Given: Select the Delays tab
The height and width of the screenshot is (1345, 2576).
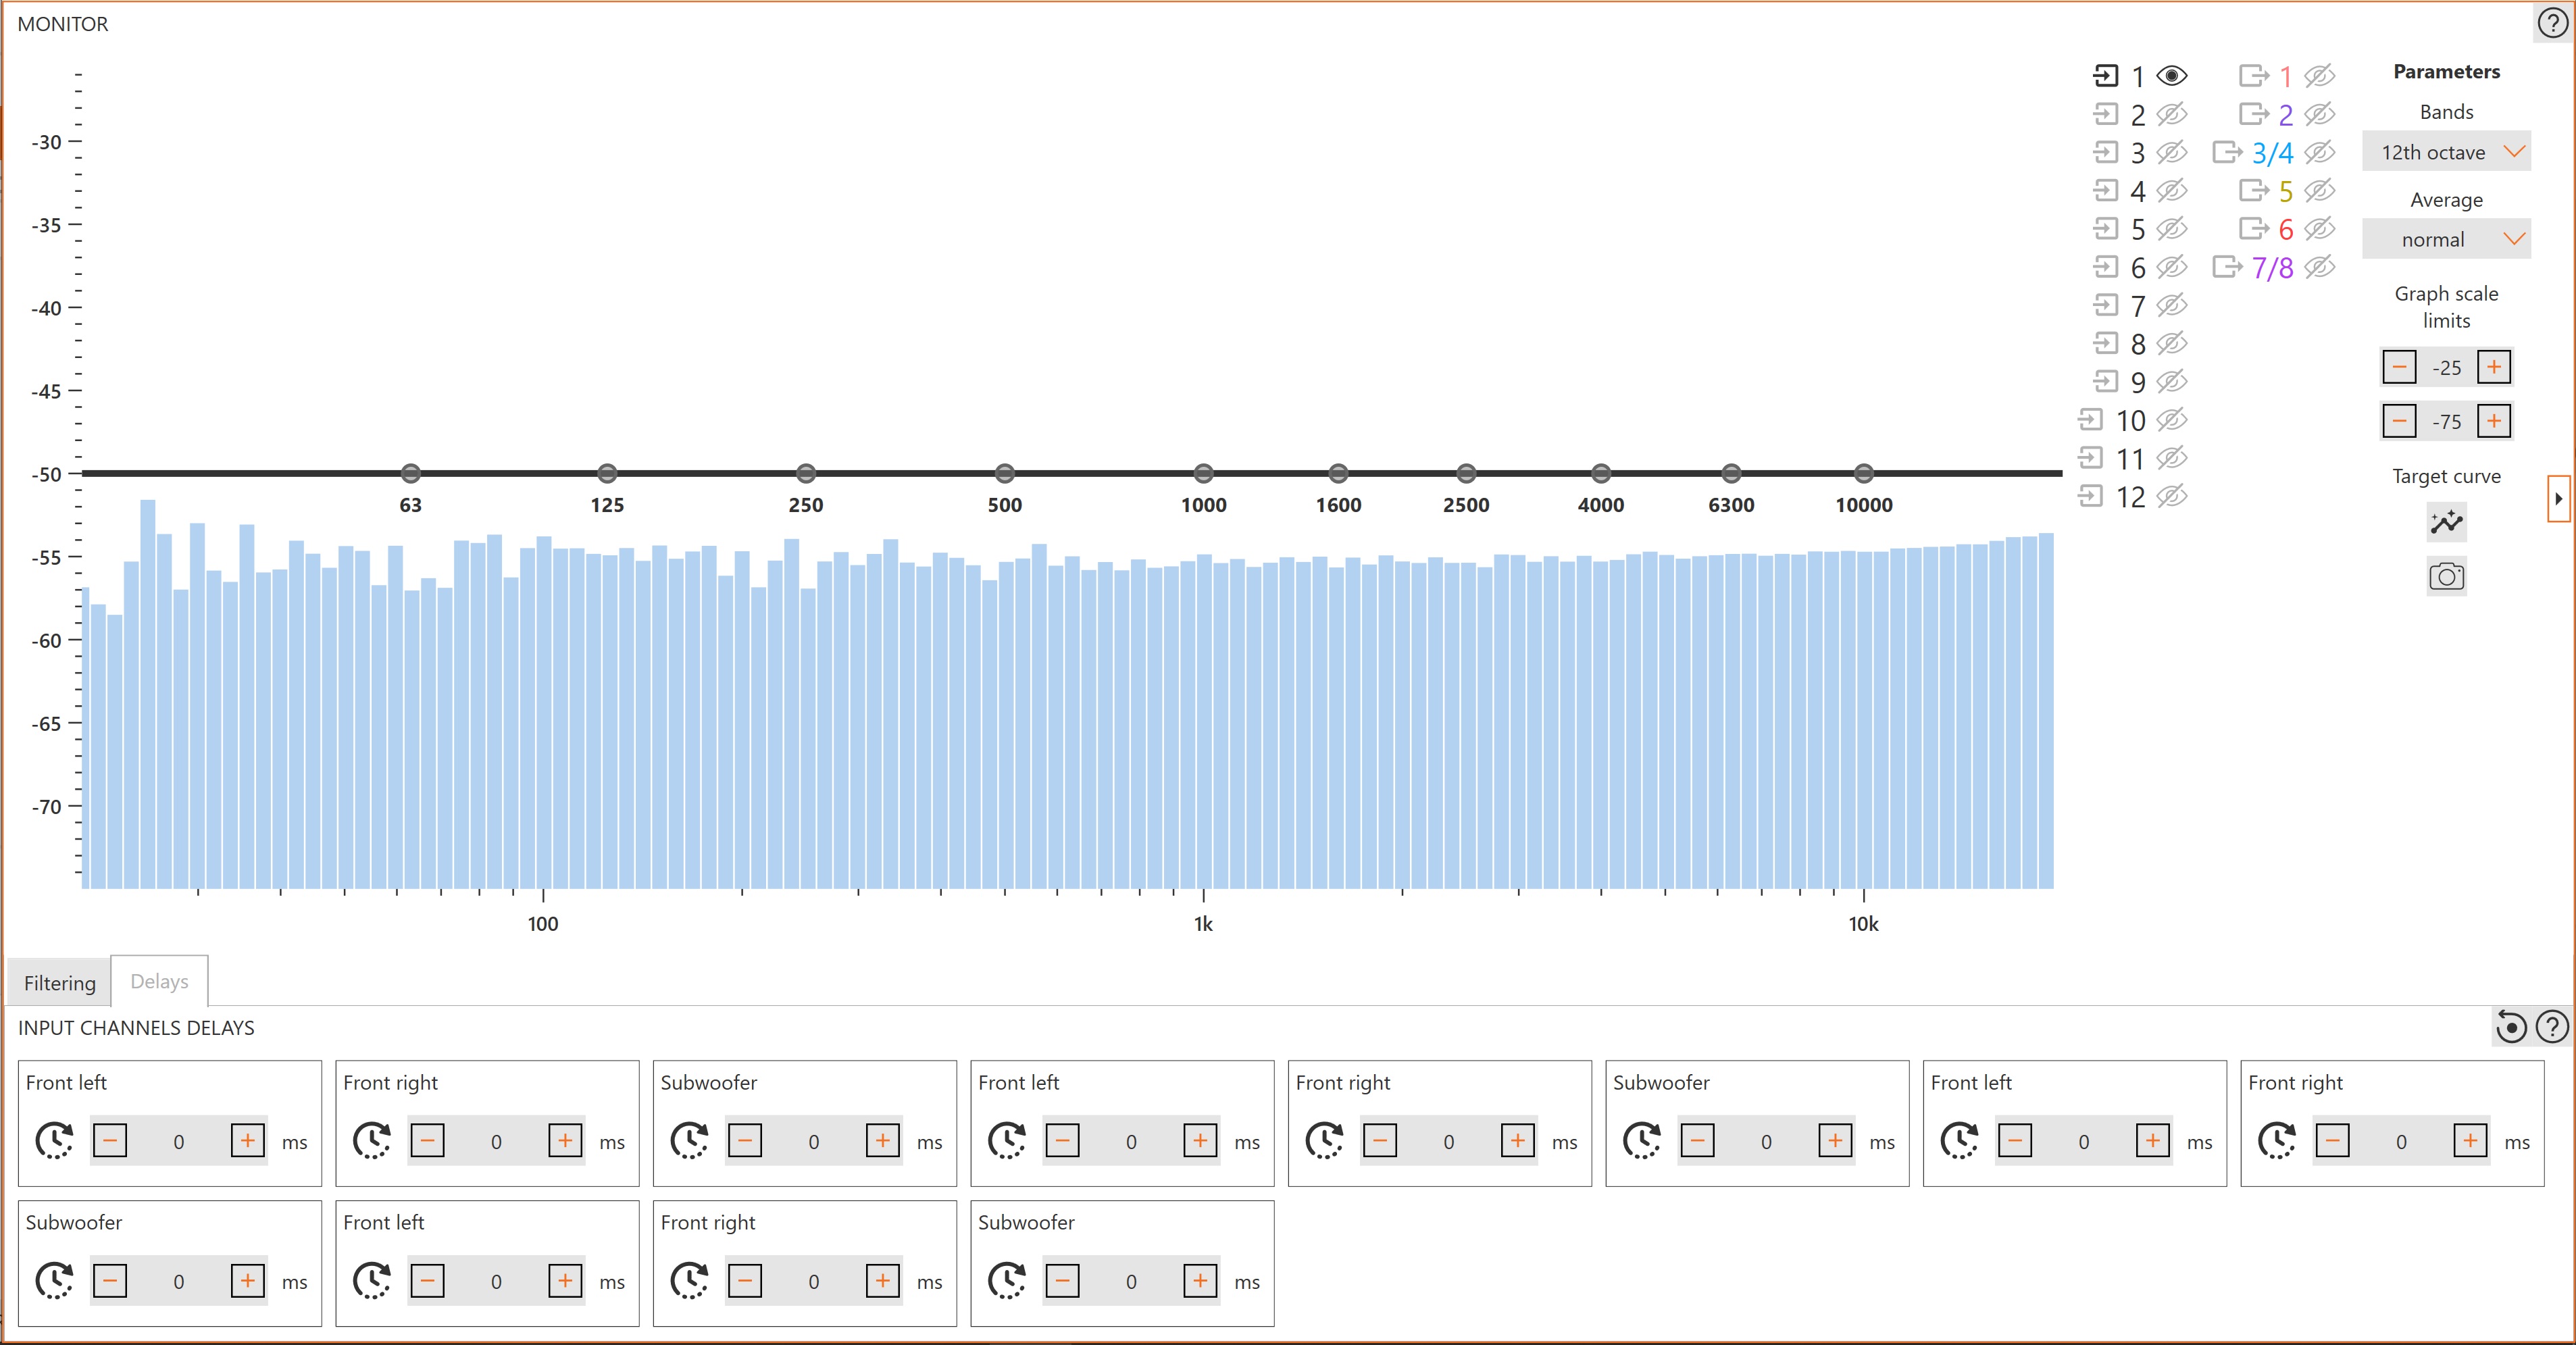Looking at the screenshot, I should [x=159, y=982].
